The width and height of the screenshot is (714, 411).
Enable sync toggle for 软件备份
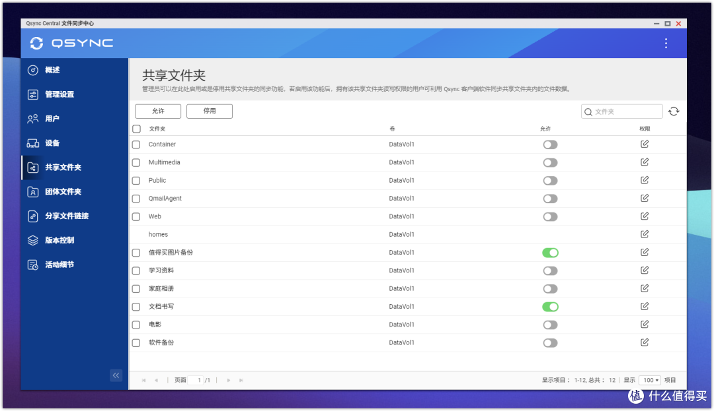550,343
